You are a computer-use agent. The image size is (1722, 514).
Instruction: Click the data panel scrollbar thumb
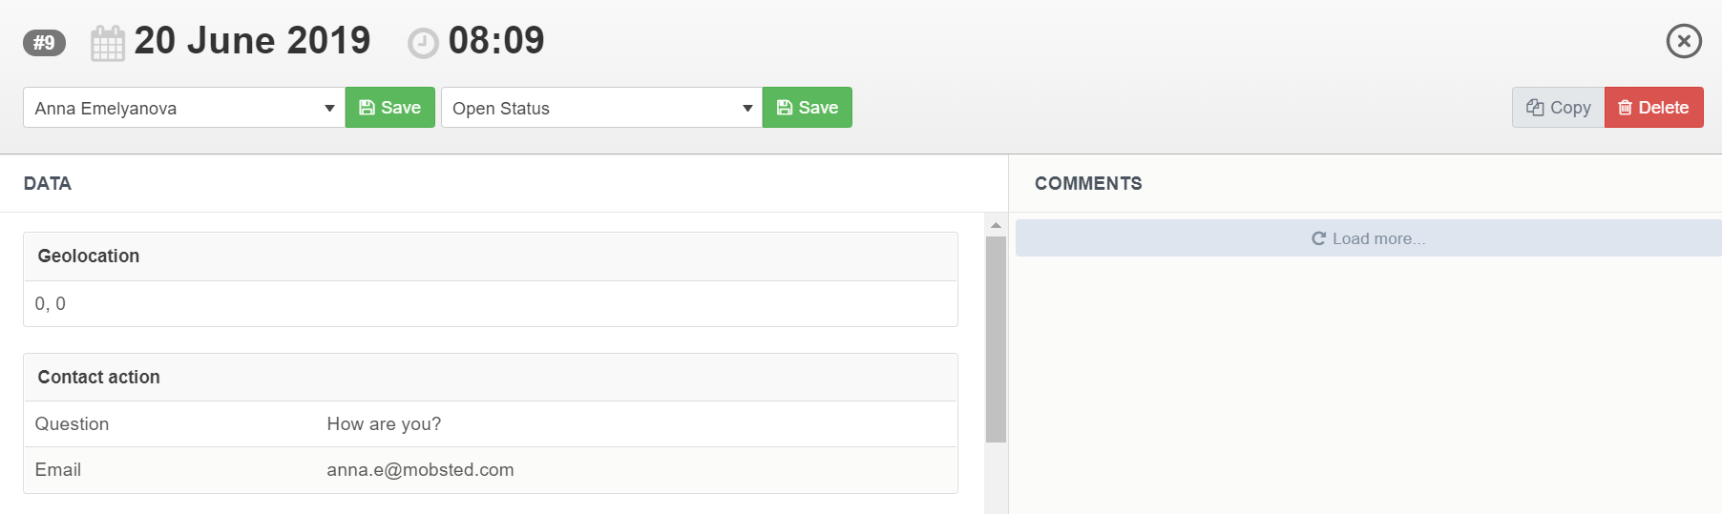pos(996,339)
